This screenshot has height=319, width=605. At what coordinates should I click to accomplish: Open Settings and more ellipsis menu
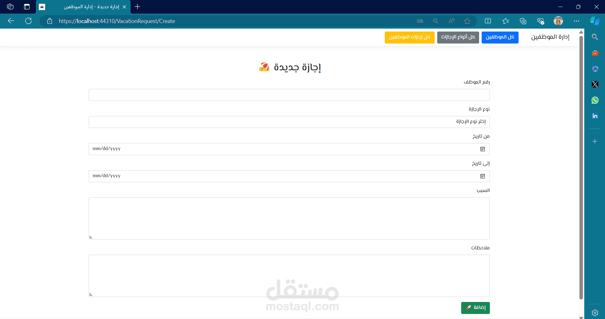577,21
